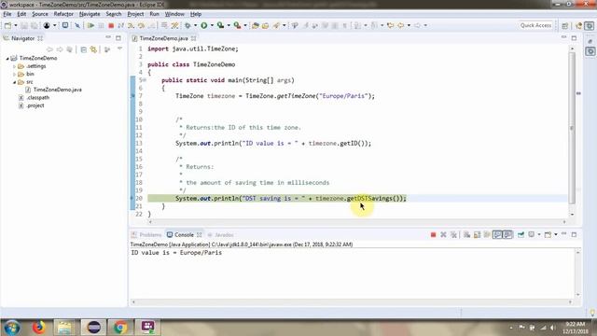Switch to the Javadoc tab

pos(221,234)
